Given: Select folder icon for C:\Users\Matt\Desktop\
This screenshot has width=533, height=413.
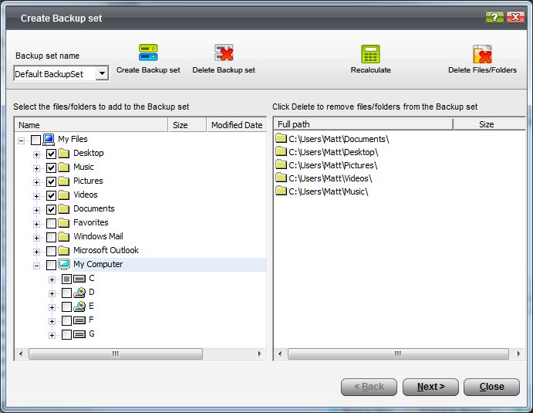Looking at the screenshot, I should coord(281,151).
